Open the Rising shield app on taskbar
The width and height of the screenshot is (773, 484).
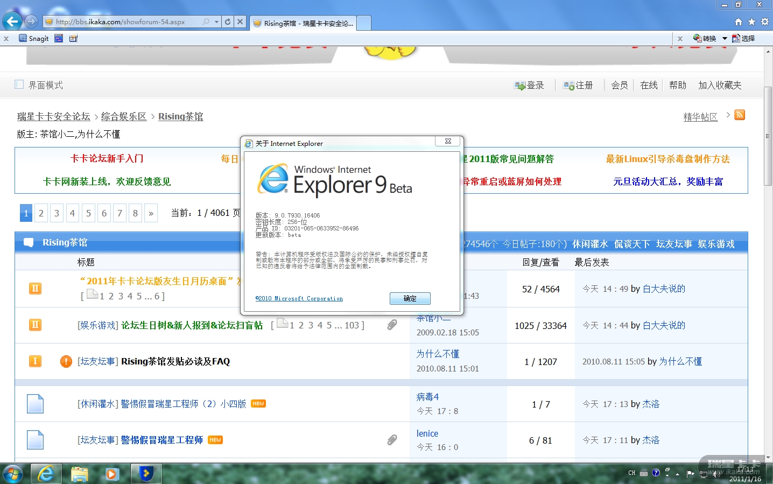[x=146, y=474]
